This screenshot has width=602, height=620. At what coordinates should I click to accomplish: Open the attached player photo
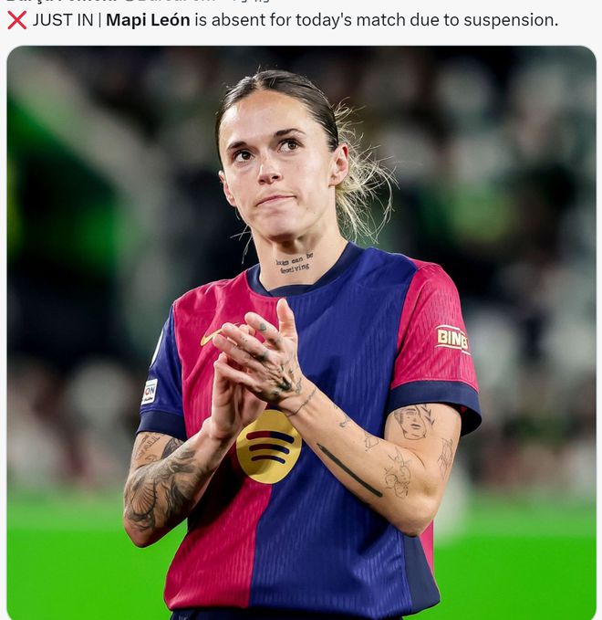tap(301, 332)
